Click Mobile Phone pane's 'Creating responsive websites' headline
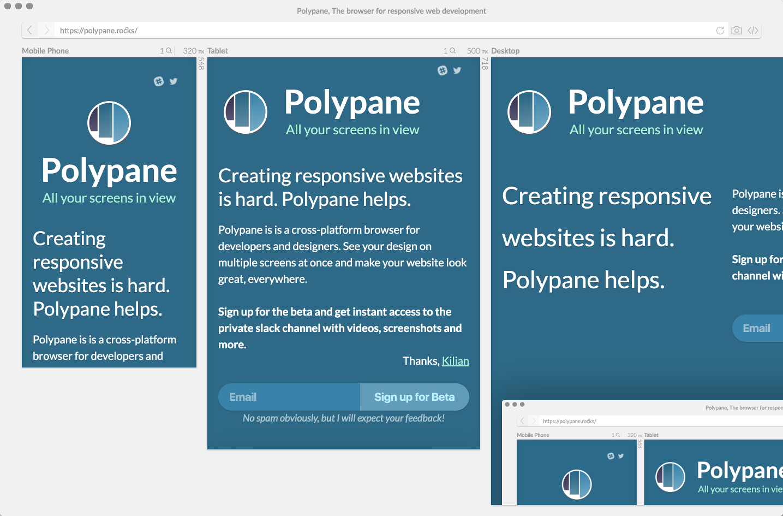Screen dimensions: 783x516 (x=101, y=274)
